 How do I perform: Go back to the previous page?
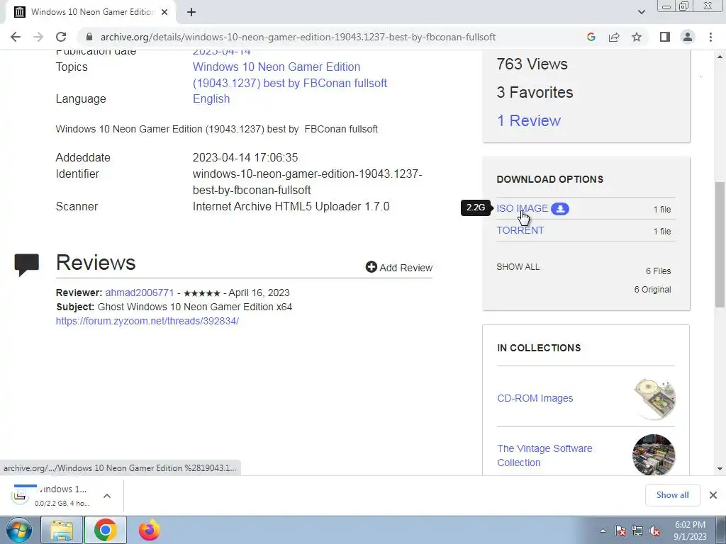tap(16, 37)
